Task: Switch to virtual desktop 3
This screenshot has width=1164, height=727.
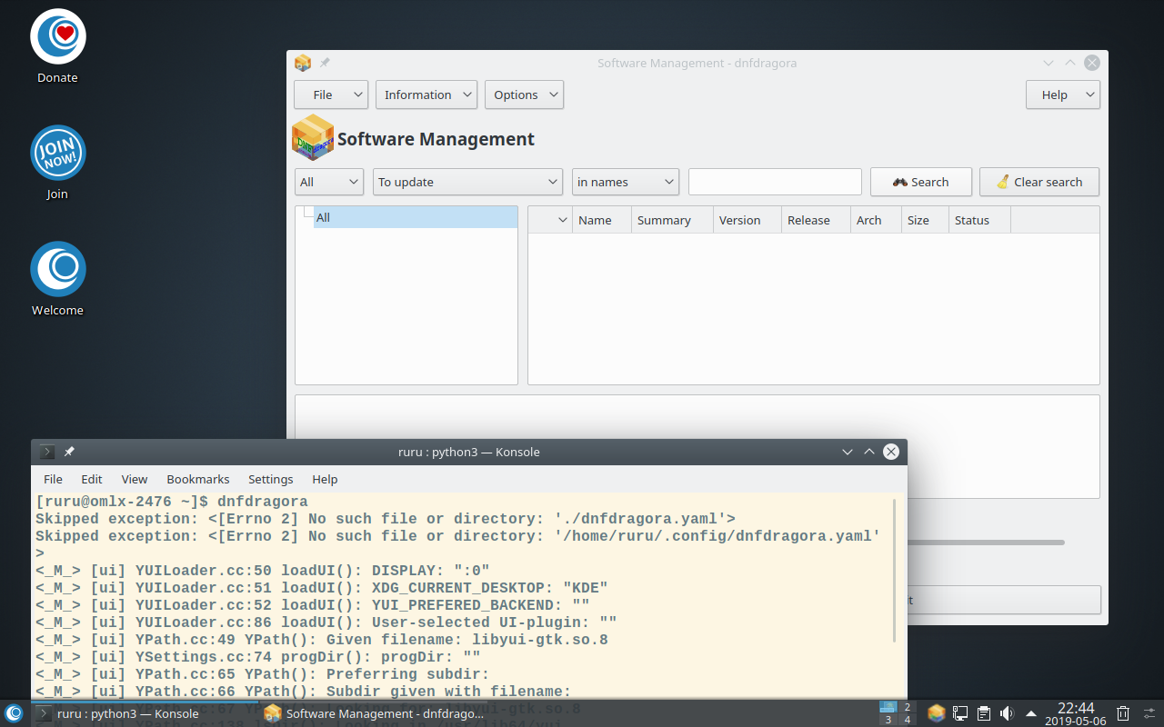Action: tap(888, 720)
